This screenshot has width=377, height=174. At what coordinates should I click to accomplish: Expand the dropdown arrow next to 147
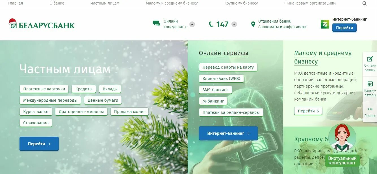click(x=234, y=24)
